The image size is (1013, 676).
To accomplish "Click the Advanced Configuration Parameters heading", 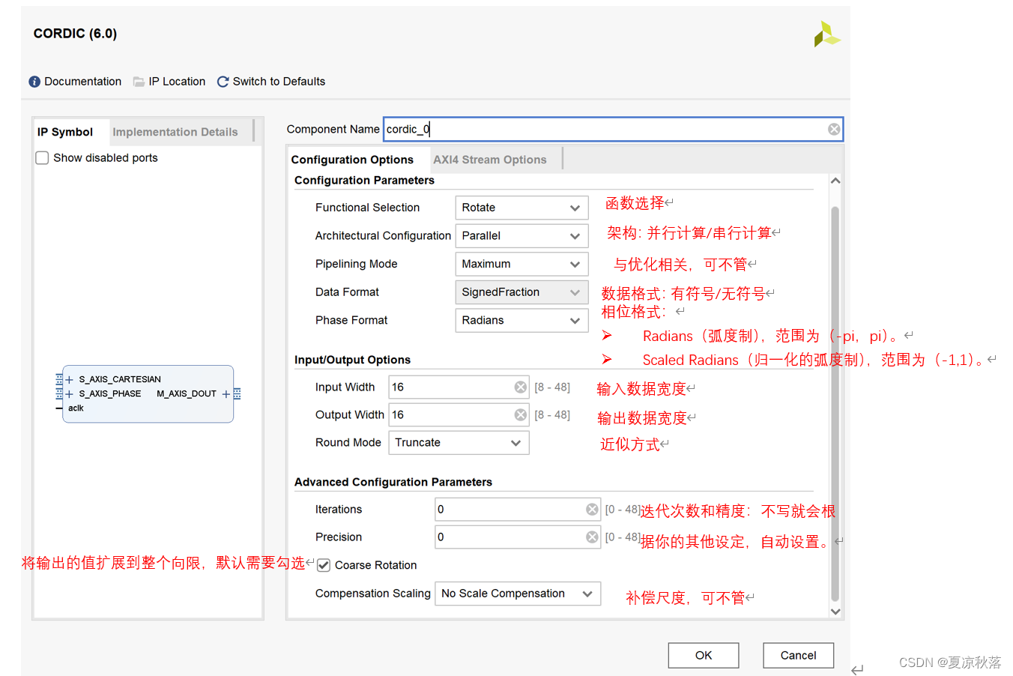I will [393, 483].
